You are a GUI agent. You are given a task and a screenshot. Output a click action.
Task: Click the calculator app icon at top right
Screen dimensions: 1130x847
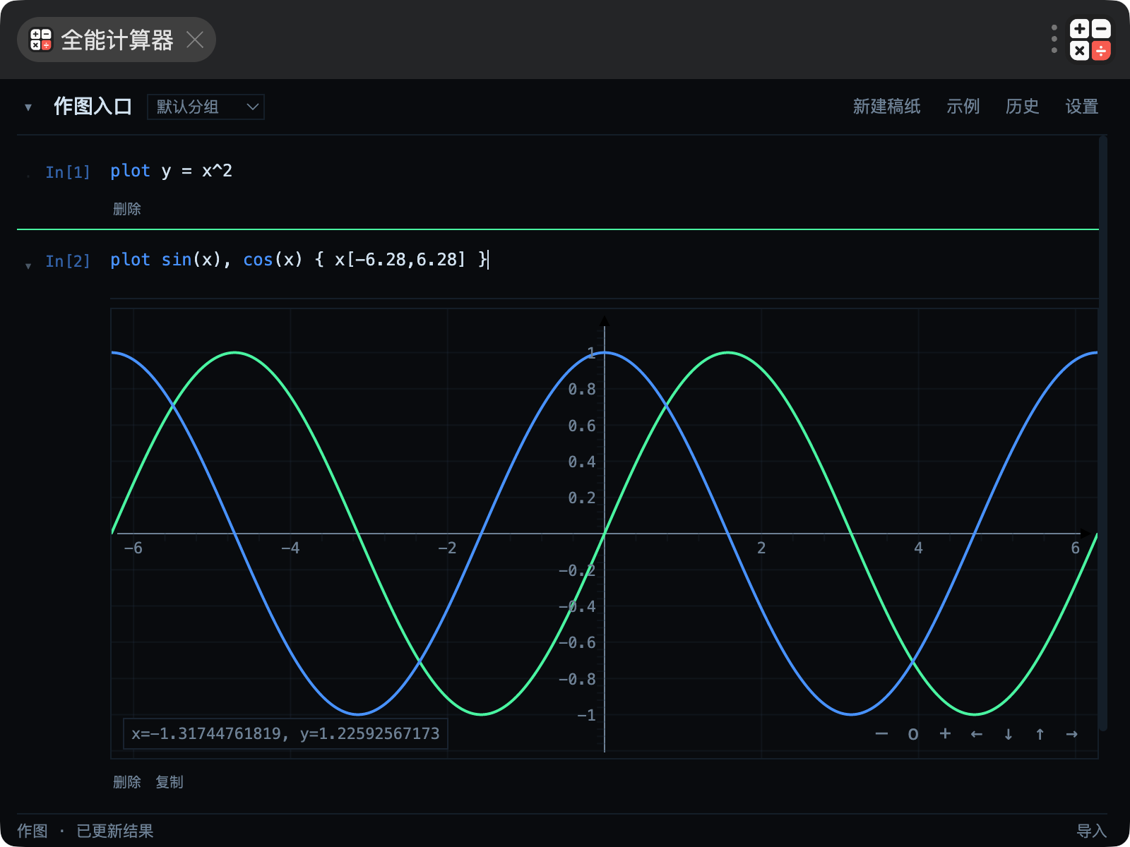click(1090, 40)
